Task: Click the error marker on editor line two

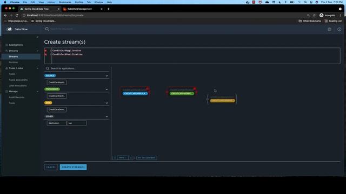Action: [45, 54]
